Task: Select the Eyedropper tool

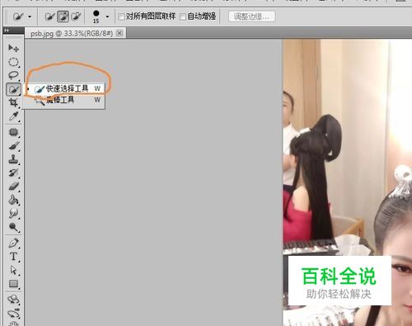Action: (x=13, y=116)
